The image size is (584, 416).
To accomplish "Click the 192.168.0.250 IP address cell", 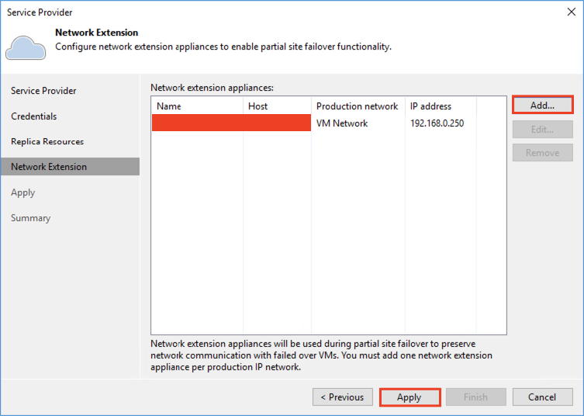I will coord(437,123).
